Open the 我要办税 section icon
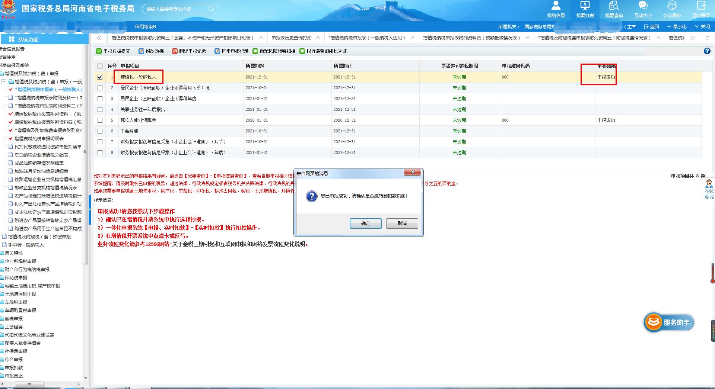 585,9
